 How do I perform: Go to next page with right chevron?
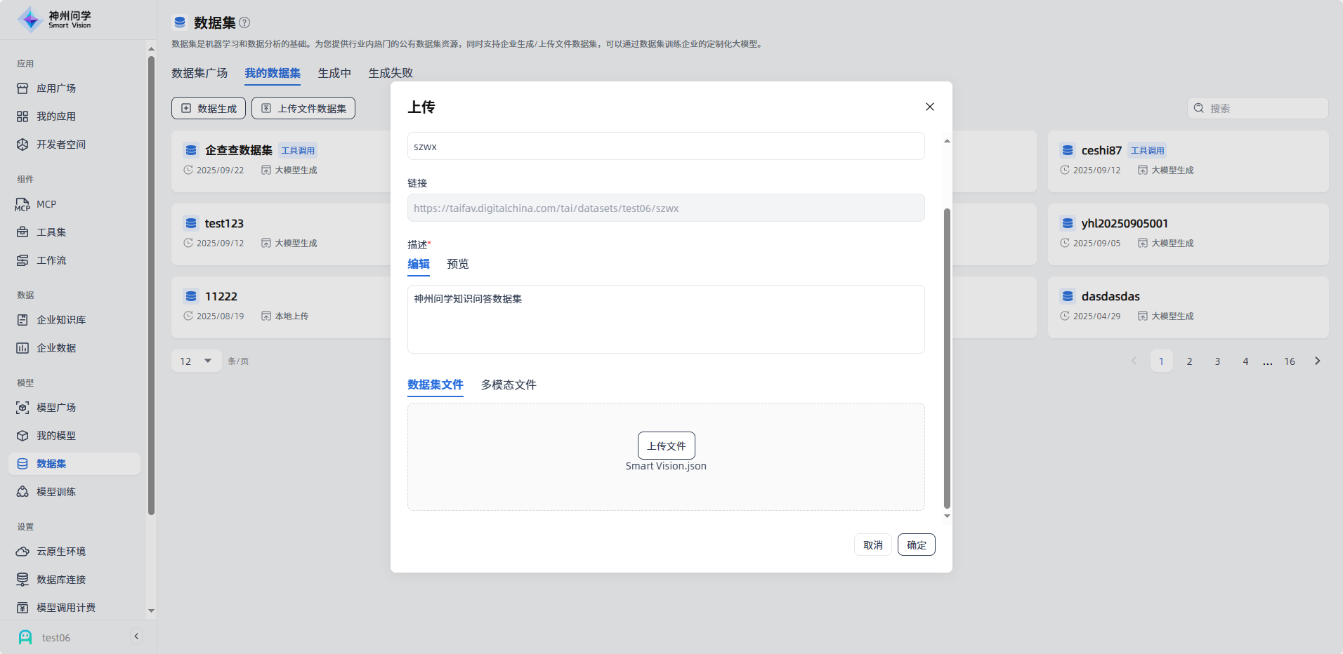tap(1317, 361)
